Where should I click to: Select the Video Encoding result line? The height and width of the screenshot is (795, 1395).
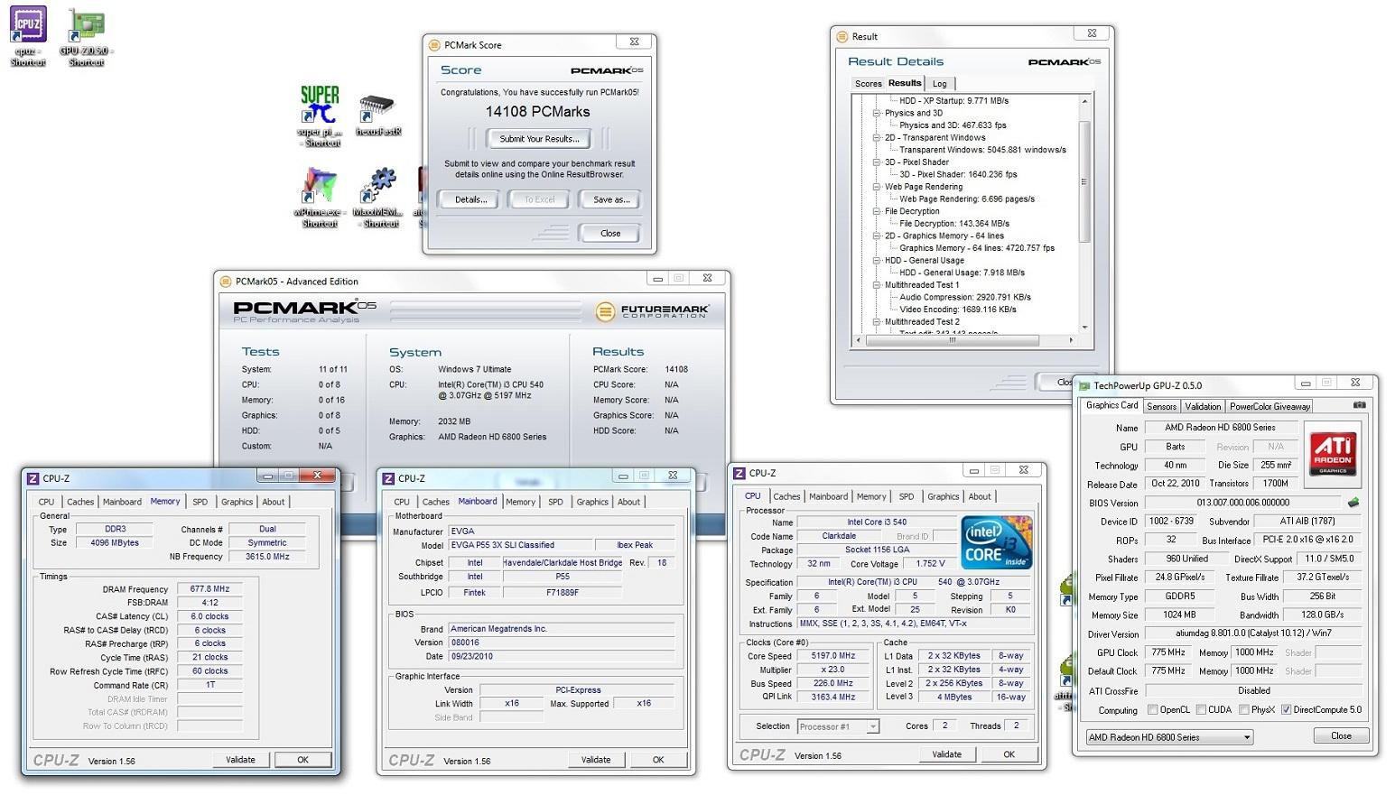[957, 310]
